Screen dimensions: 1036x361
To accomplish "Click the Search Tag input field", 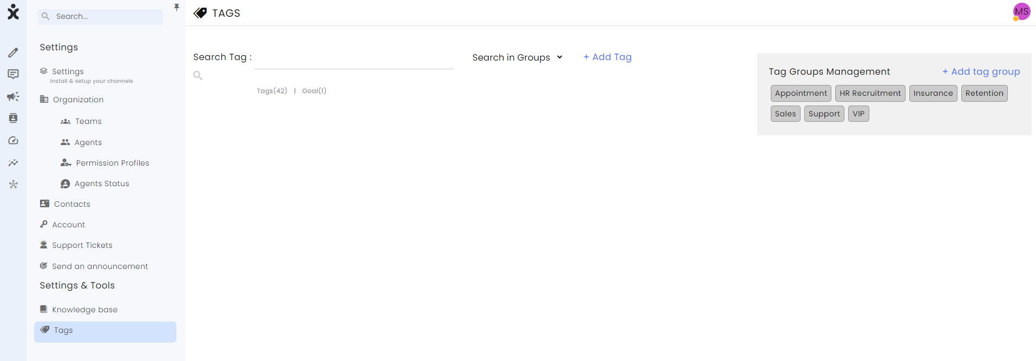I will 354,58.
